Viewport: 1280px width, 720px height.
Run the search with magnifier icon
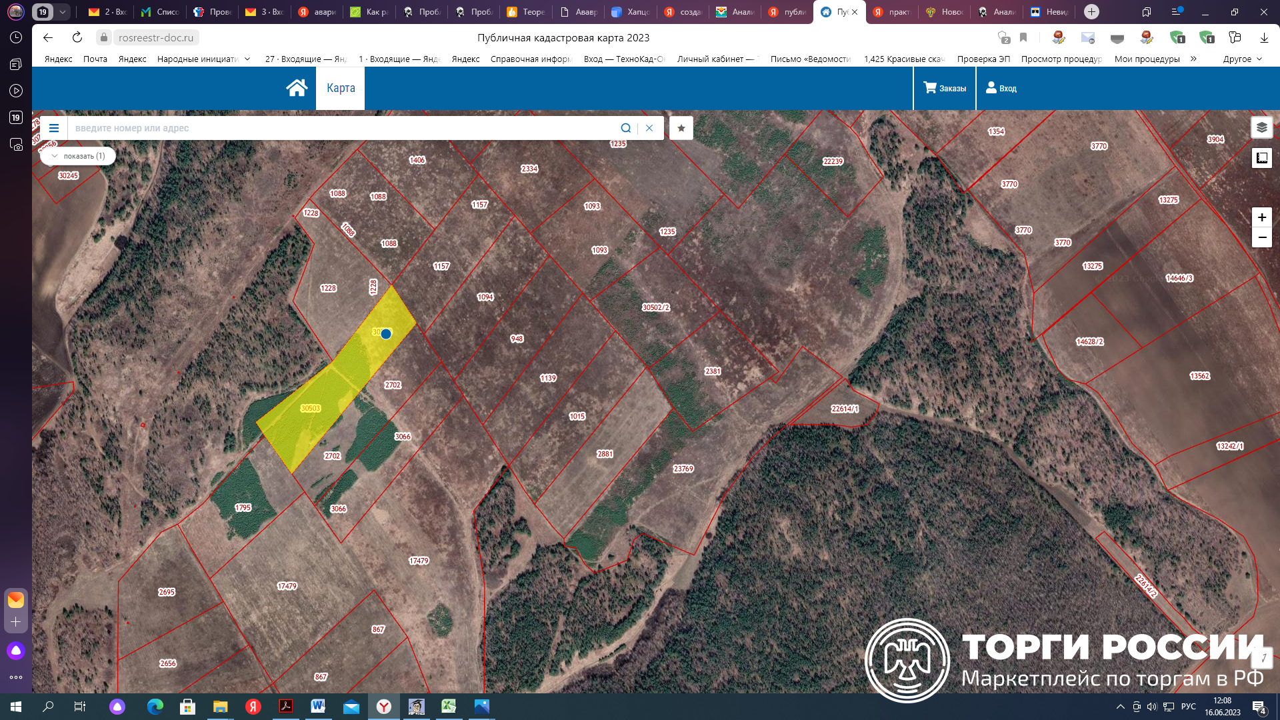(x=626, y=128)
